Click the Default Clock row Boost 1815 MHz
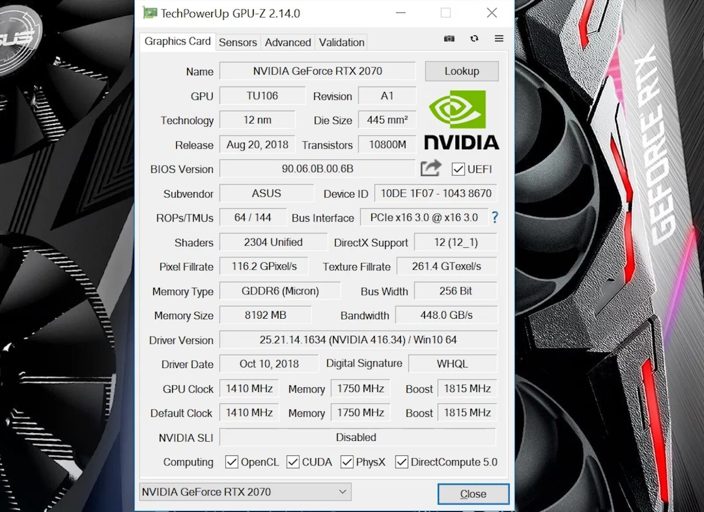 pyautogui.click(x=467, y=413)
